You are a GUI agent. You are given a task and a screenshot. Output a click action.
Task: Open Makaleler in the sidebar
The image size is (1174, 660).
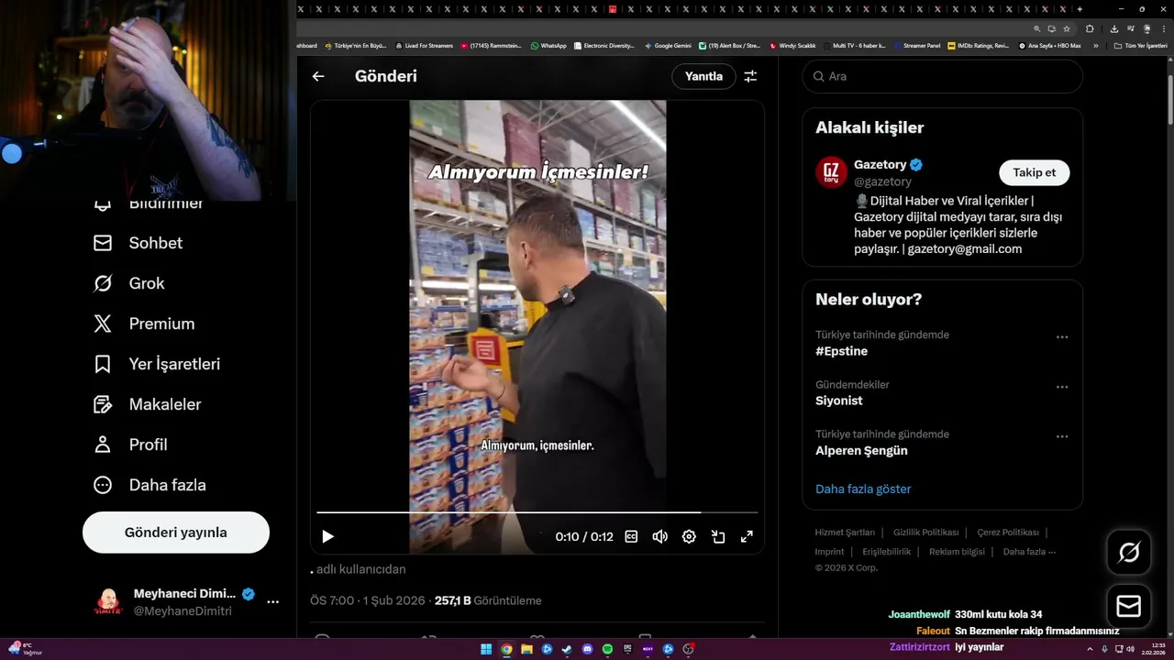tap(147, 404)
